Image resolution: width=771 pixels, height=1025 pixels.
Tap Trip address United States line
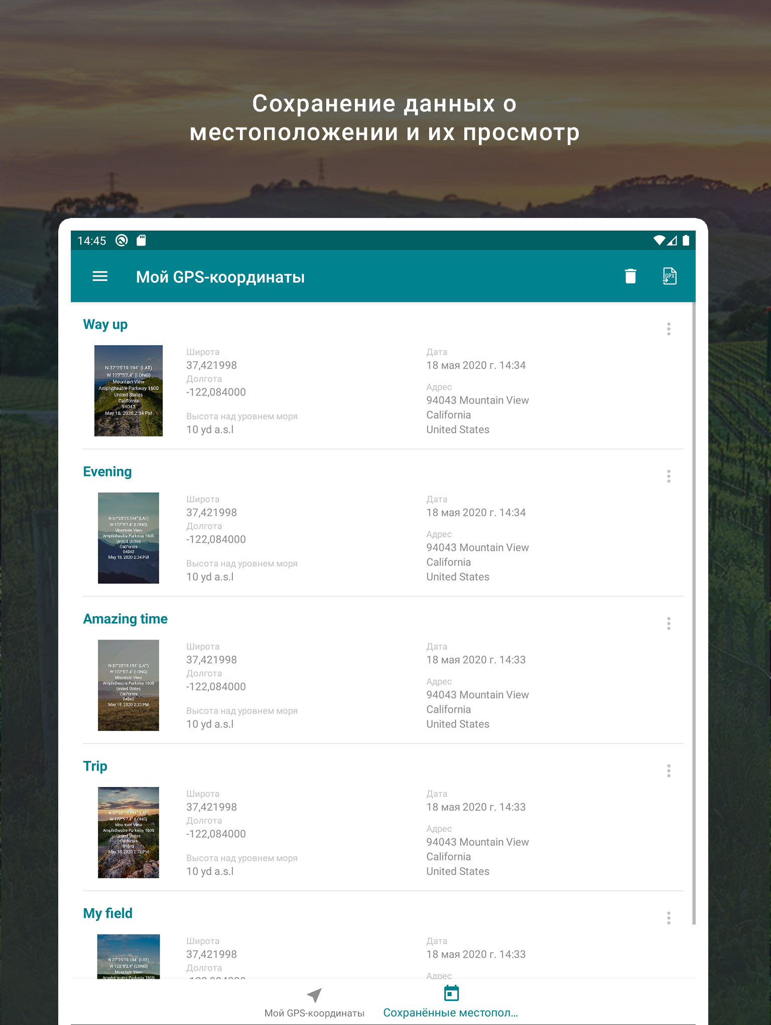[458, 871]
